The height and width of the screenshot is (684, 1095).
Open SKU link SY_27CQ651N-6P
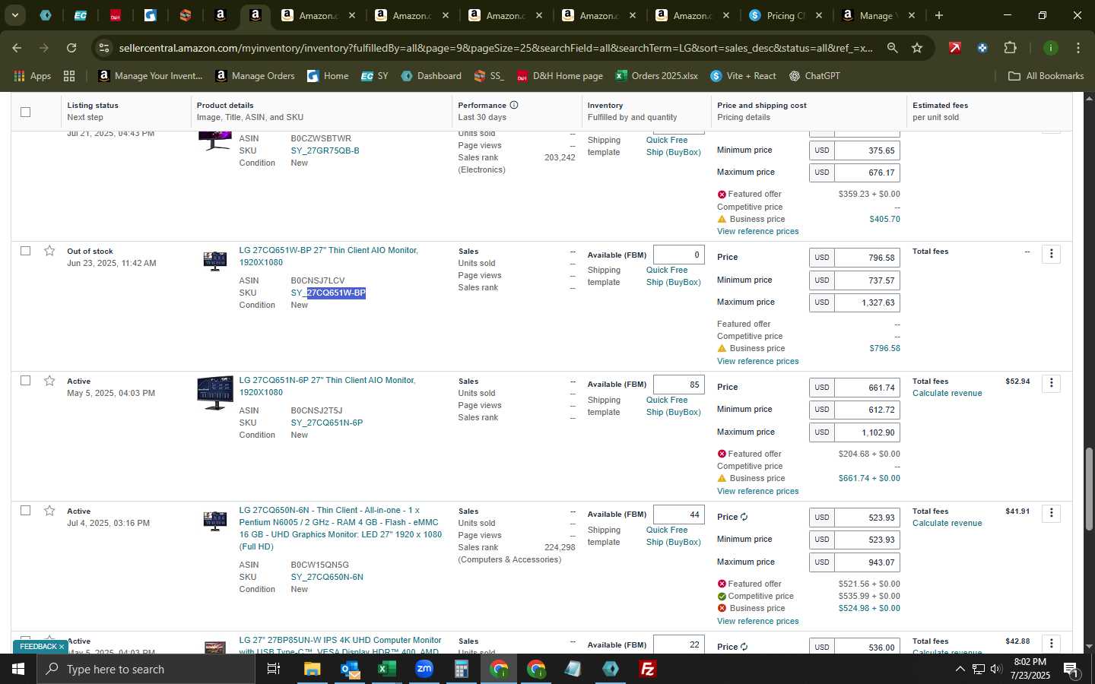tap(327, 423)
